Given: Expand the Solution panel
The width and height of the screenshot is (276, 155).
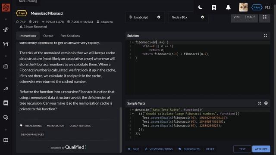Looking at the screenshot, I should [x=266, y=36].
